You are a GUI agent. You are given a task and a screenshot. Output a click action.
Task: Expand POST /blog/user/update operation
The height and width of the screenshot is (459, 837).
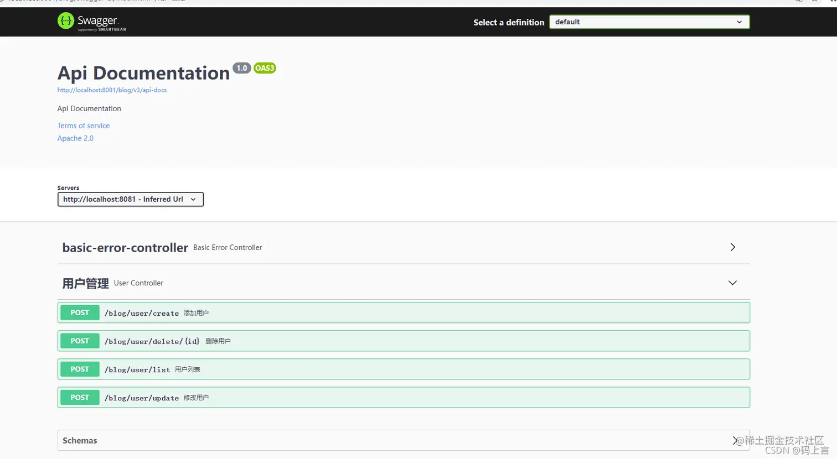point(404,397)
